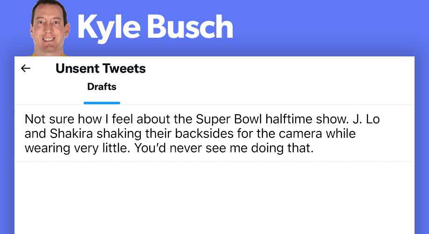Click the sentence "You'd never see me doing that."

[x=224, y=148]
